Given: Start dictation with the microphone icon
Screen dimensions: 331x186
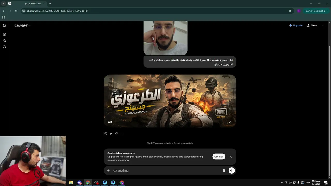Looking at the screenshot, I should point(224,171).
